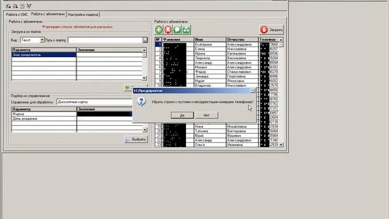Select row number 1 in subscribers table
389x219 pixels.
[158, 44]
